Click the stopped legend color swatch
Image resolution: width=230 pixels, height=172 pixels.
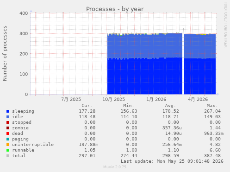[x=8, y=122]
